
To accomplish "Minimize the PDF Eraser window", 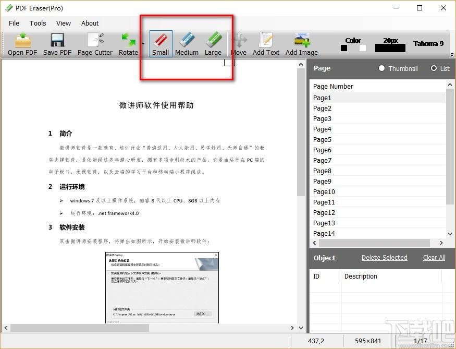I will coord(396,8).
